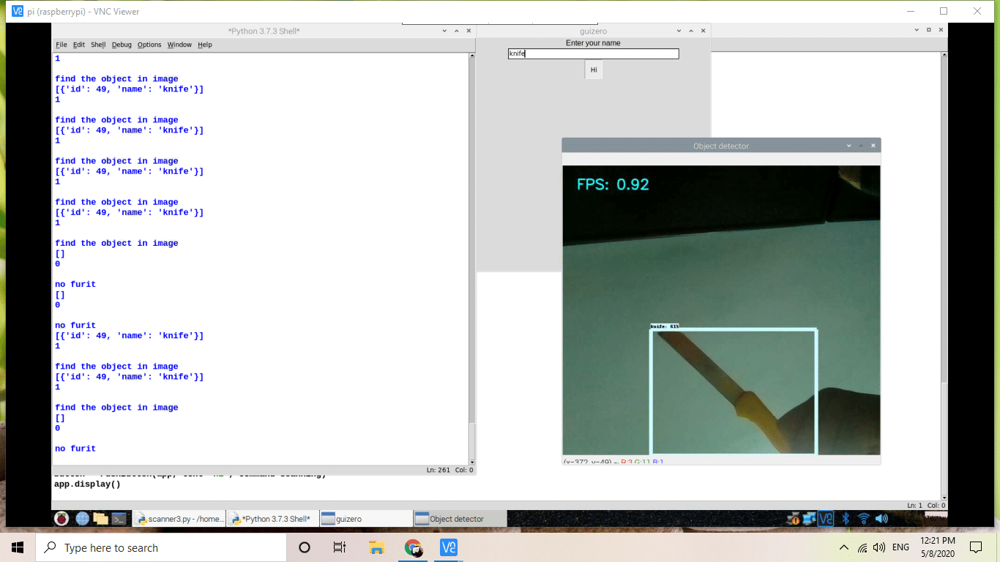1000x562 pixels.
Task: Open window menu arrow of Object detector
Action: pyautogui.click(x=848, y=146)
